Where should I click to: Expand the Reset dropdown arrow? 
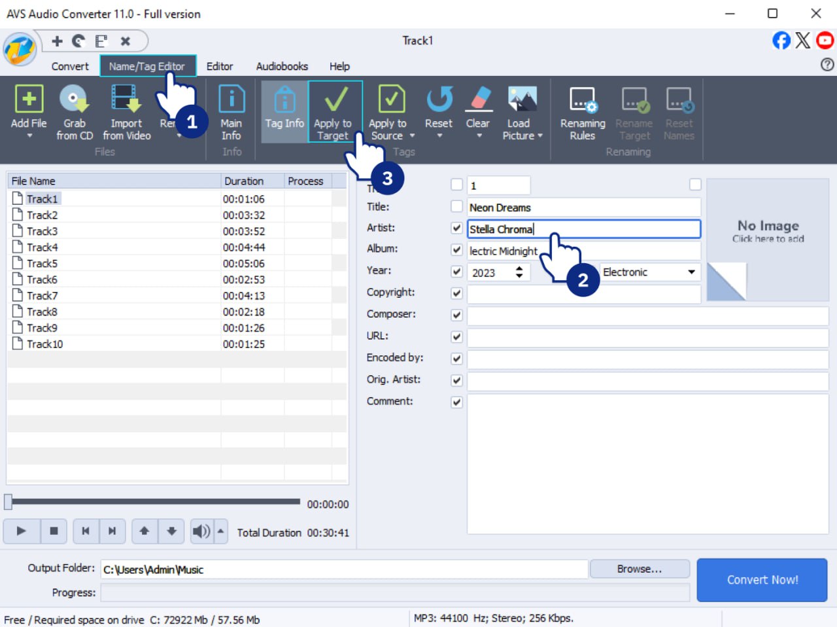click(x=439, y=135)
